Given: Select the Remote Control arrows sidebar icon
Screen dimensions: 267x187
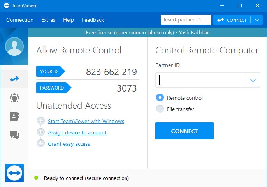Looking at the screenshot, I should (14, 79).
